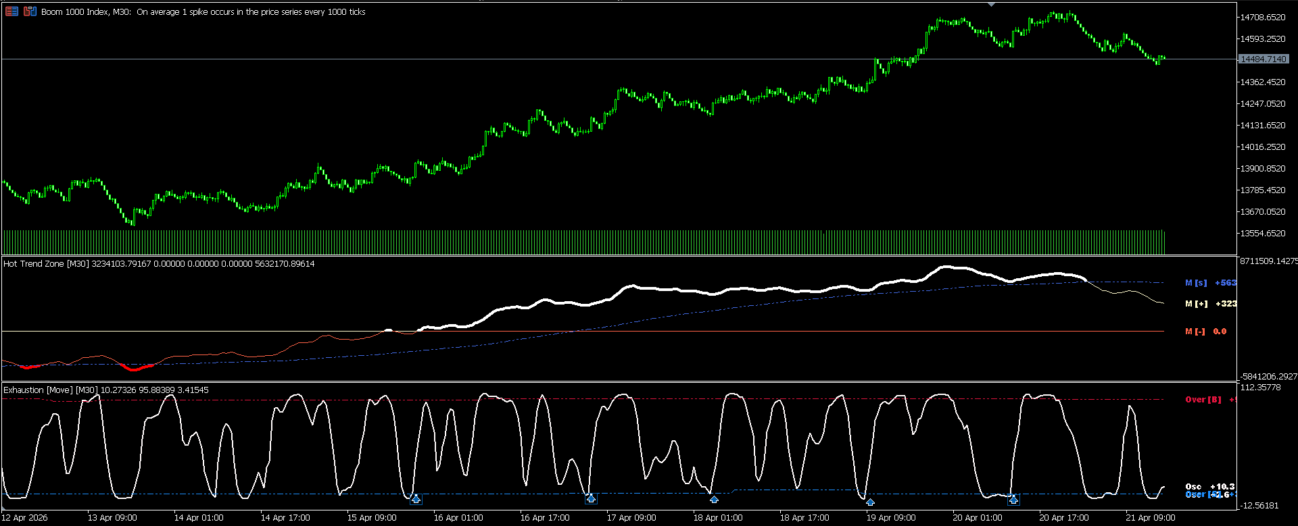Click the 'Exhaustion [Move] [M30]' indicator label
Viewport: 1298px width, 526px height.
(x=51, y=390)
